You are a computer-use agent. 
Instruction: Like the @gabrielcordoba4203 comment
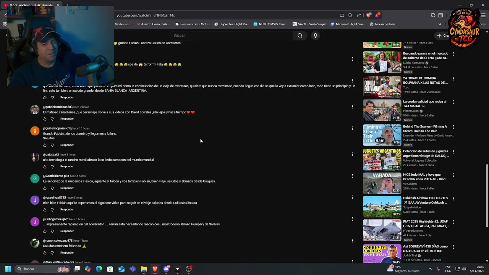[45, 119]
